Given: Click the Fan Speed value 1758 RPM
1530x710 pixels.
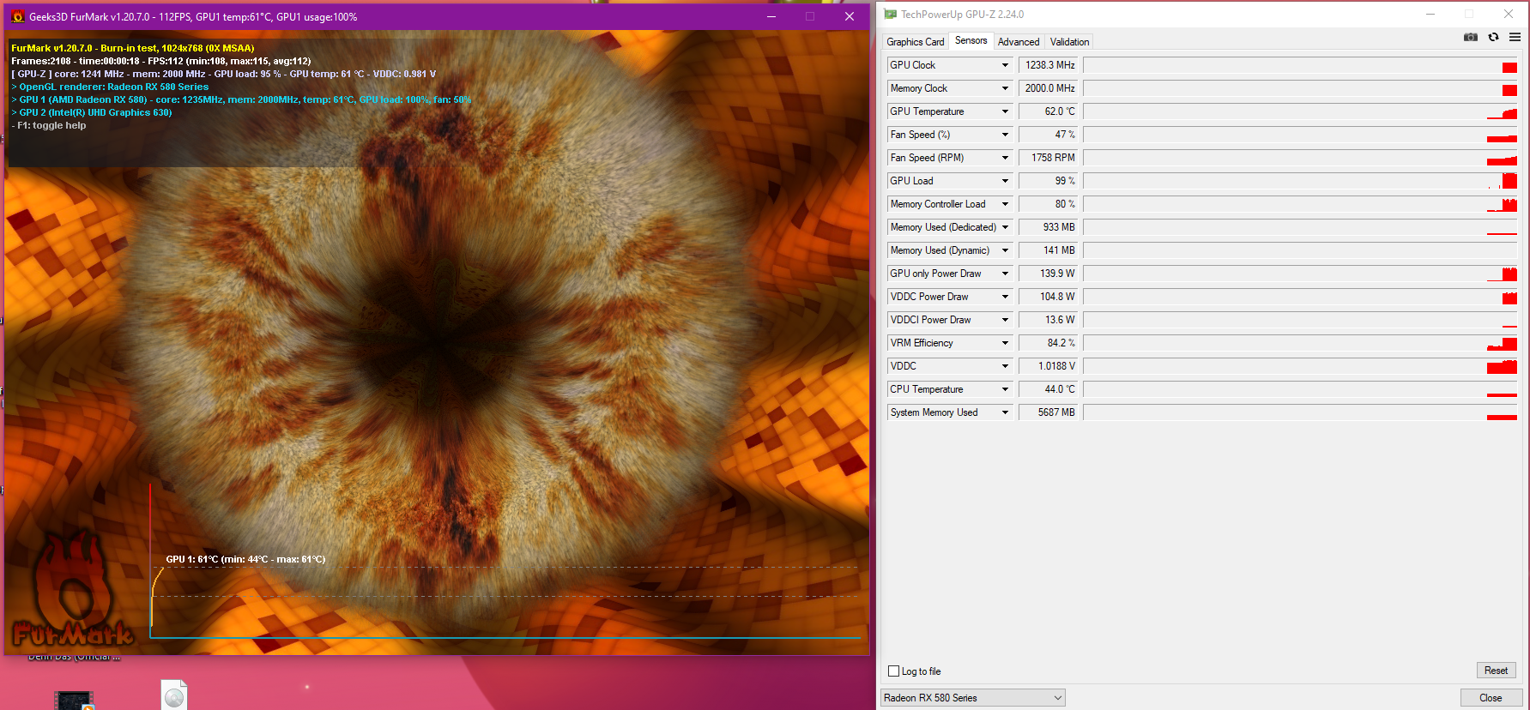Looking at the screenshot, I should (1049, 158).
